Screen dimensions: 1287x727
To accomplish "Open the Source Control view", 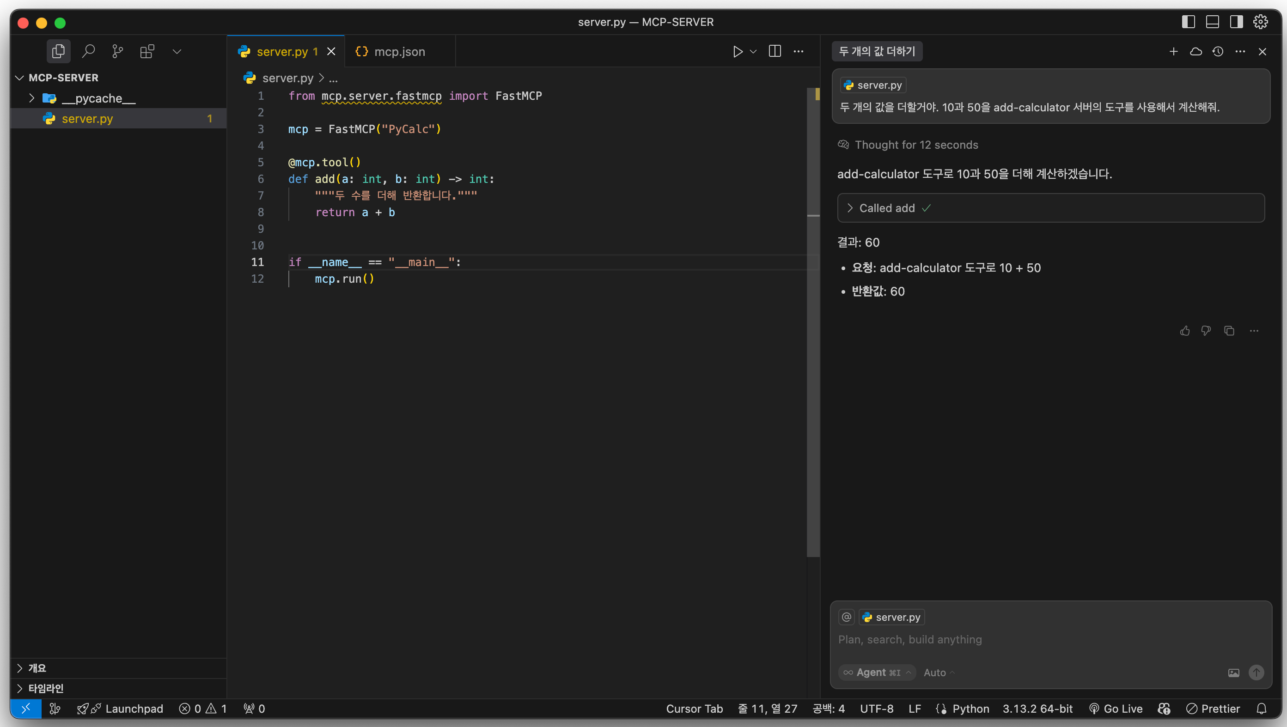I will pos(117,51).
